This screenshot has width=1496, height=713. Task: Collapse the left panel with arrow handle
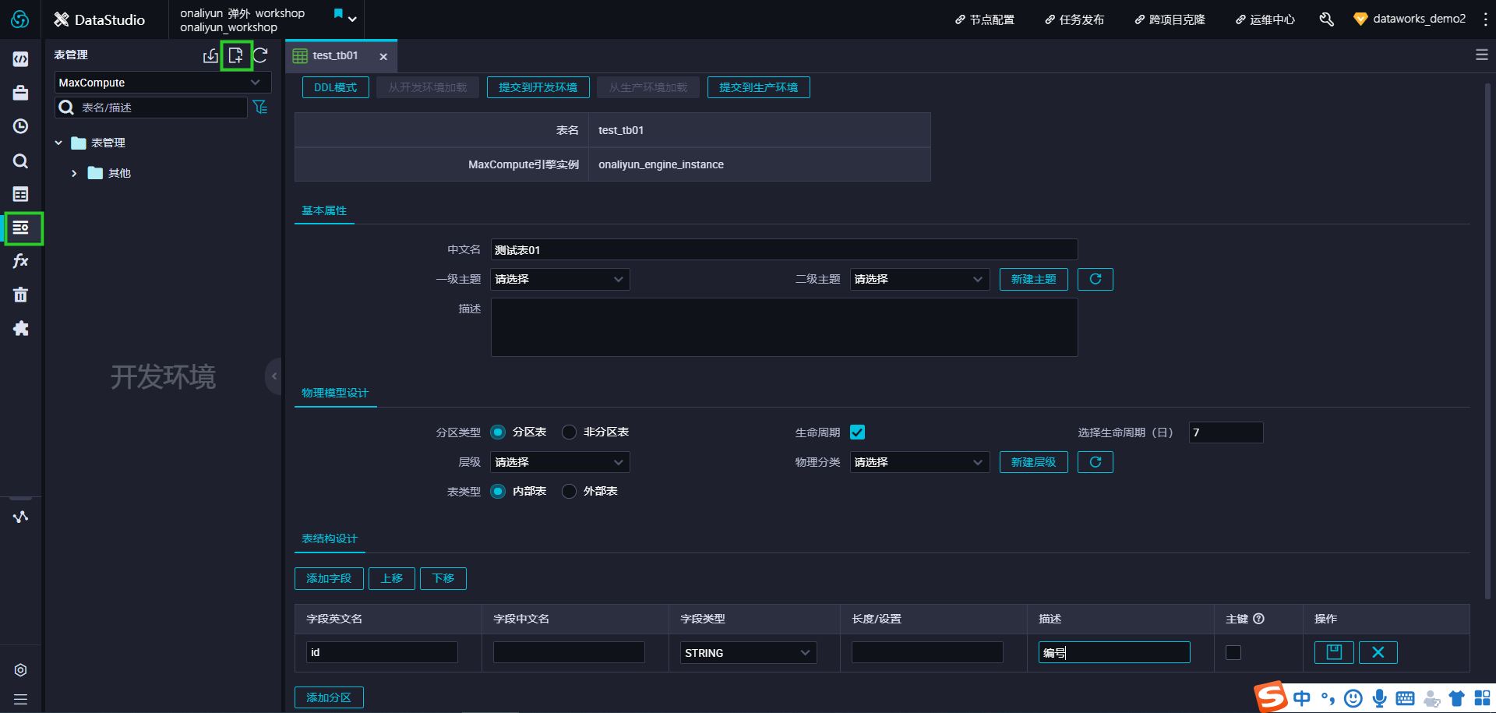click(x=274, y=376)
